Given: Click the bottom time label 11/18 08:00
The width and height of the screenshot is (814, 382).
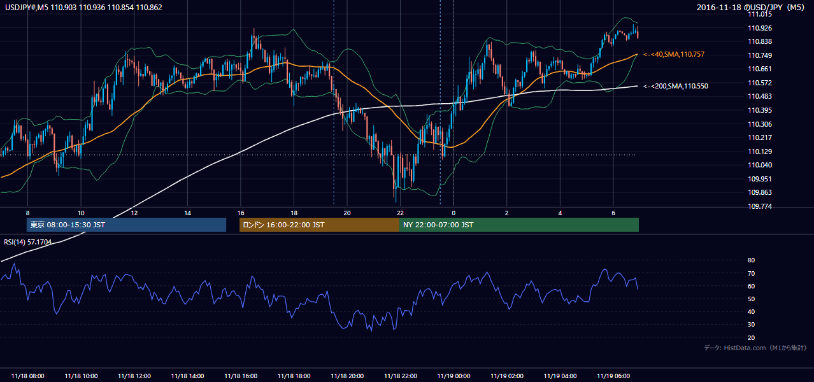Looking at the screenshot, I should pyautogui.click(x=27, y=376).
